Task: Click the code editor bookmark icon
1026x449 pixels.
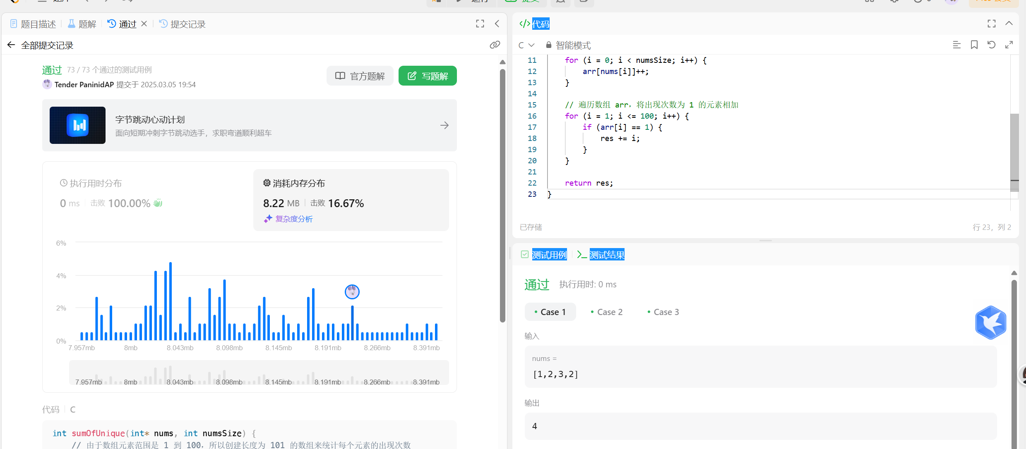Action: (974, 45)
